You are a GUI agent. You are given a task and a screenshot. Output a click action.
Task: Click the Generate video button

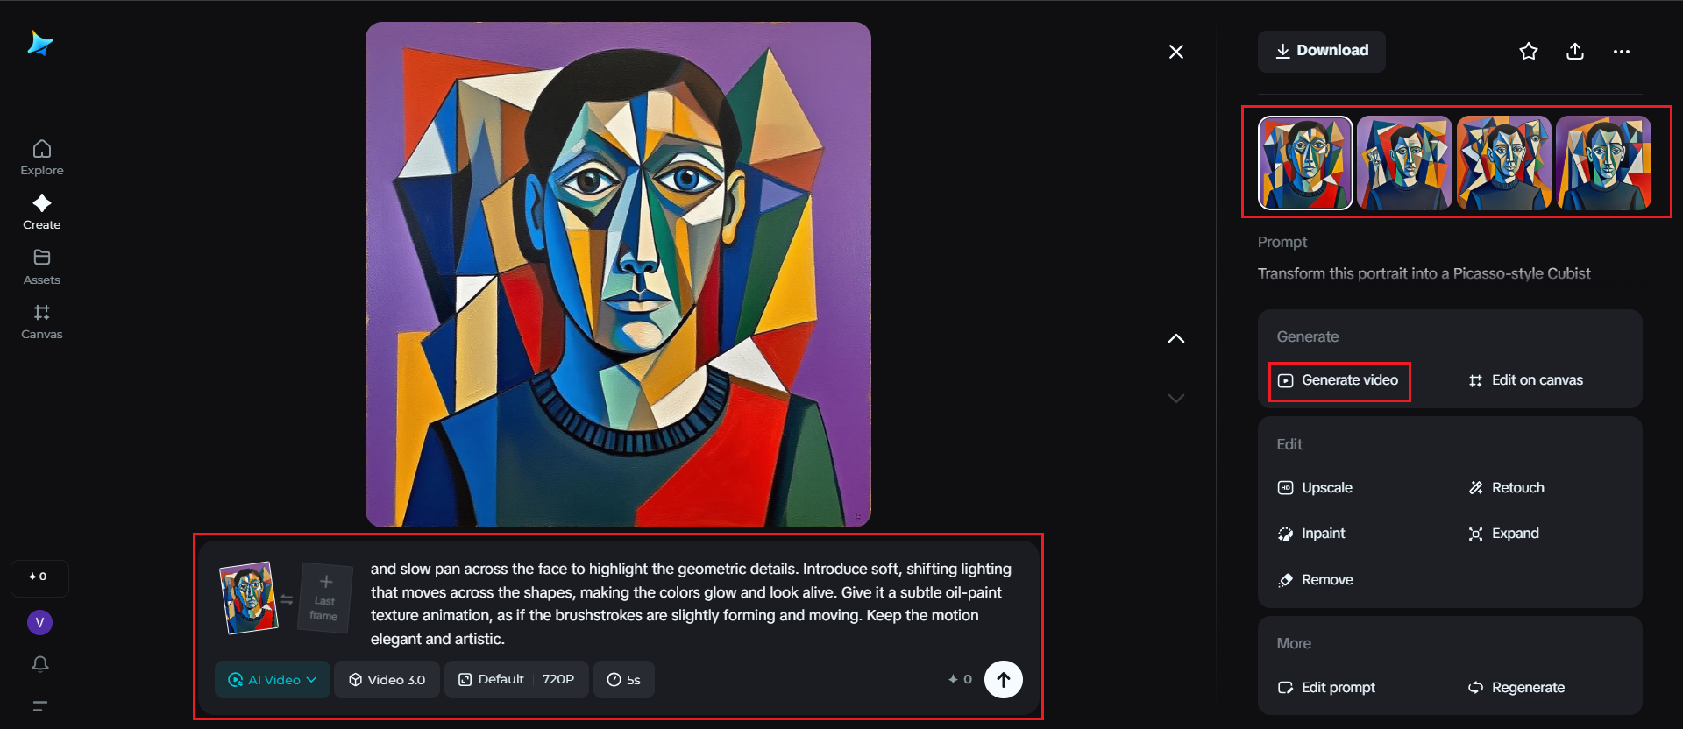click(1339, 380)
